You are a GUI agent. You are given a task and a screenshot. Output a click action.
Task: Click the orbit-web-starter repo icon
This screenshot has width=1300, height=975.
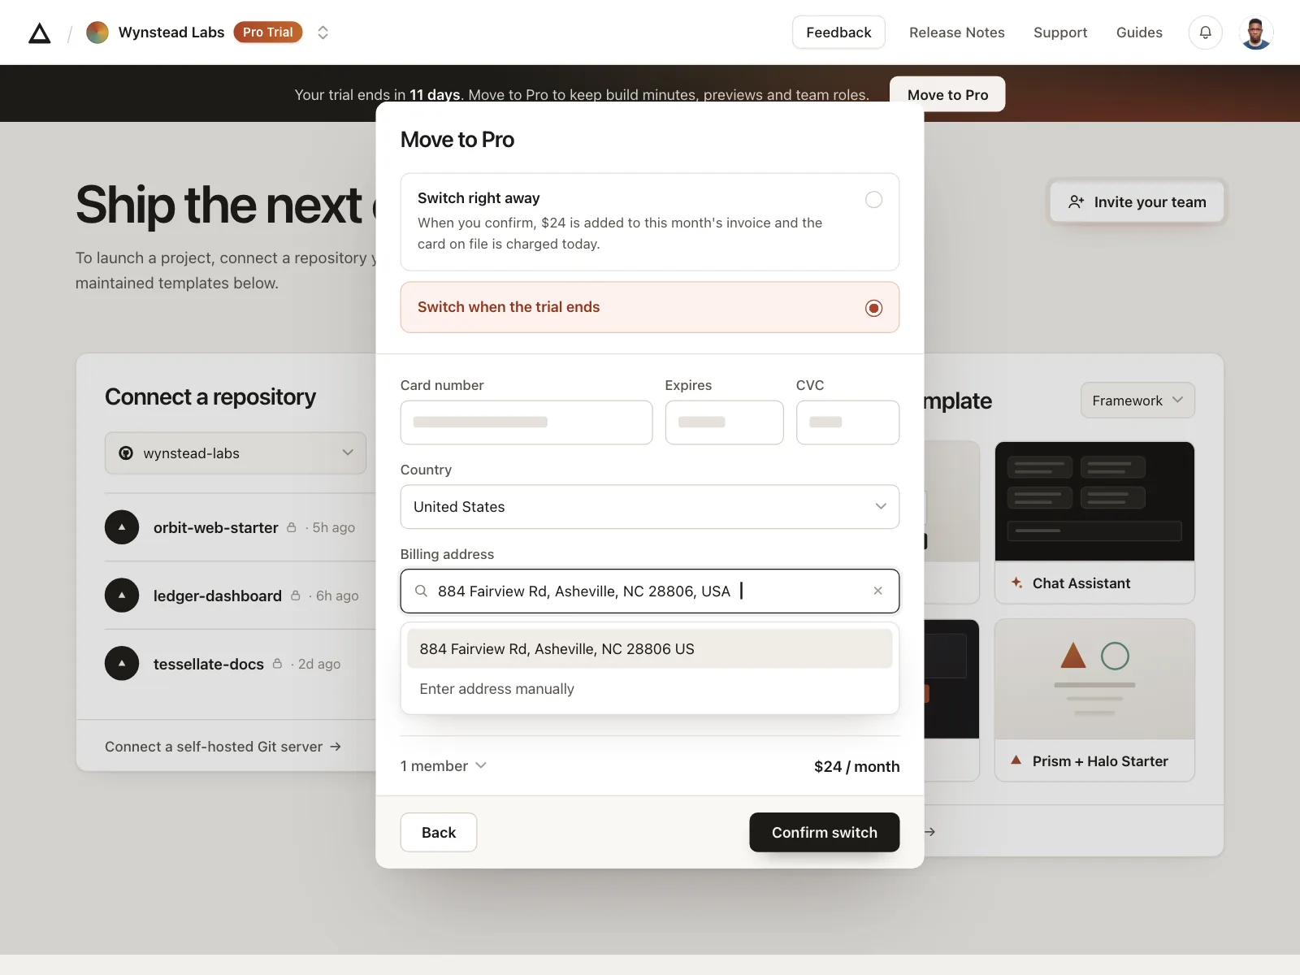(122, 527)
